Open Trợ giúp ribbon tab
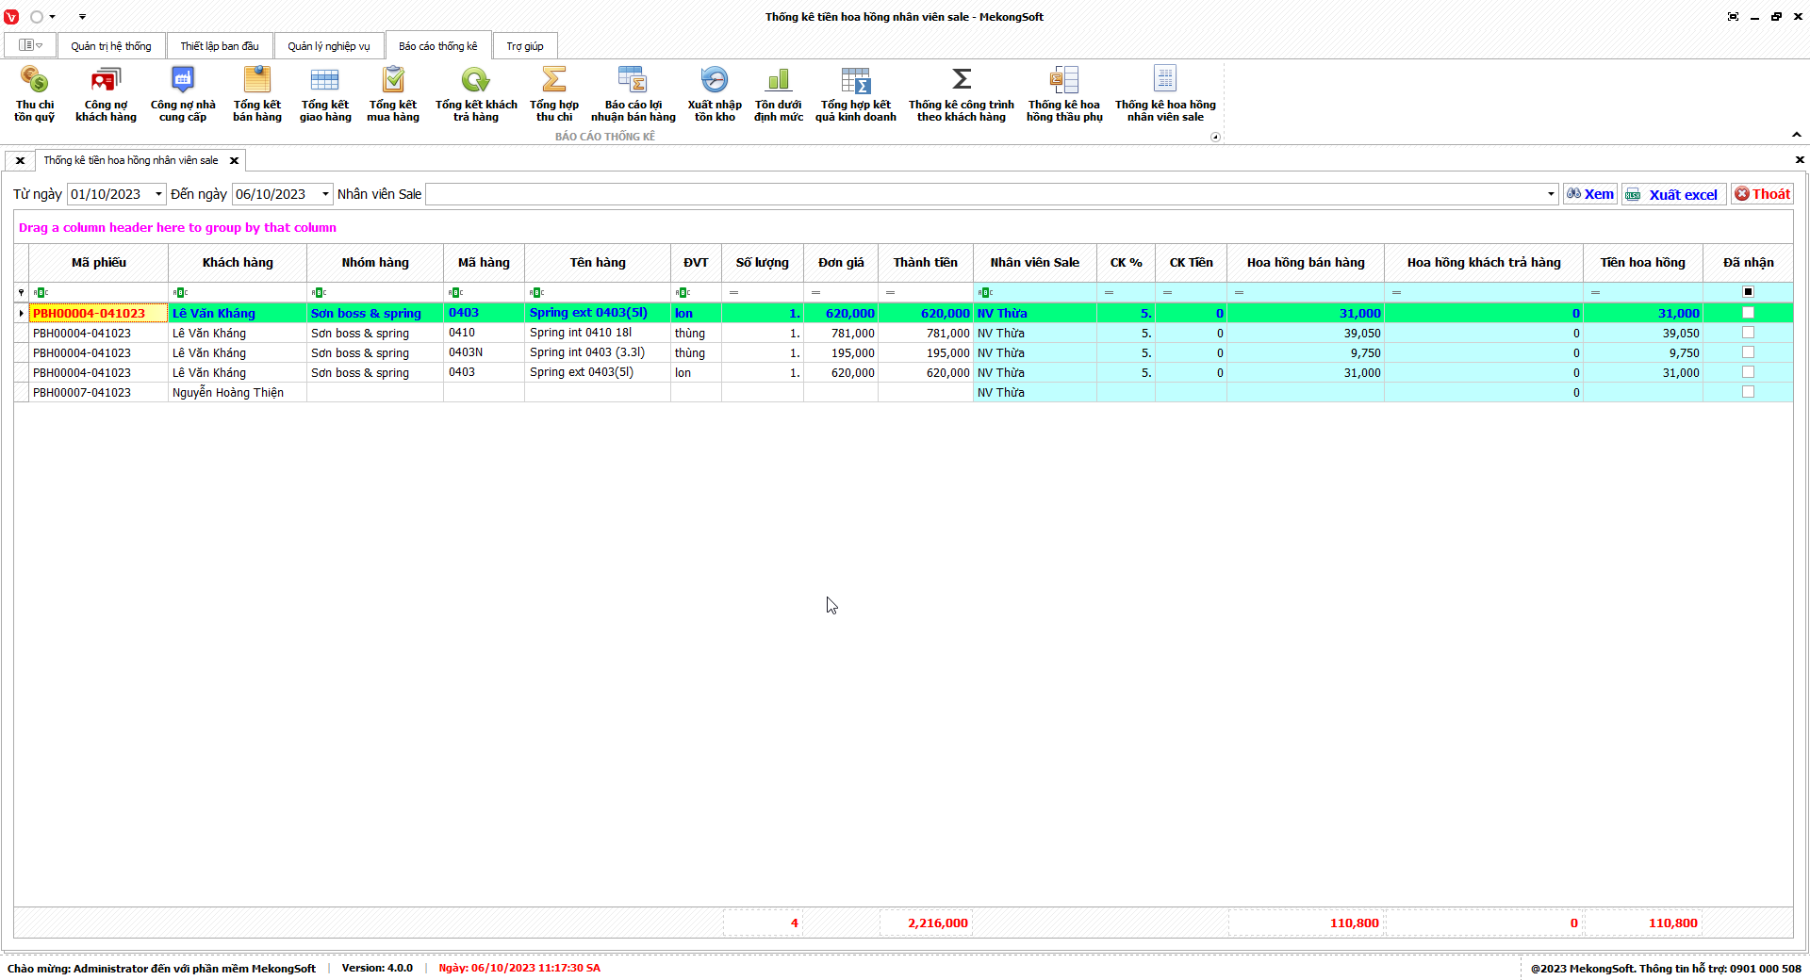The image size is (1810, 980). coord(525,46)
